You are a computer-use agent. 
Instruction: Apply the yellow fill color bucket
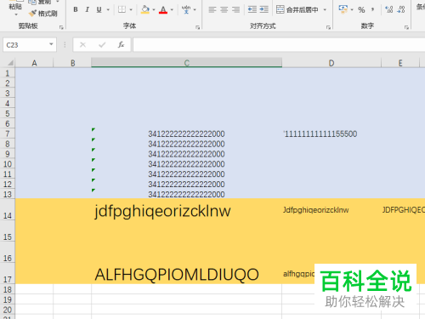145,9
